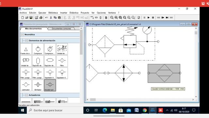Show hidden tray icons chevron in taskbar
Image resolution: width=209 pixels, height=118 pixels.
click(167, 110)
